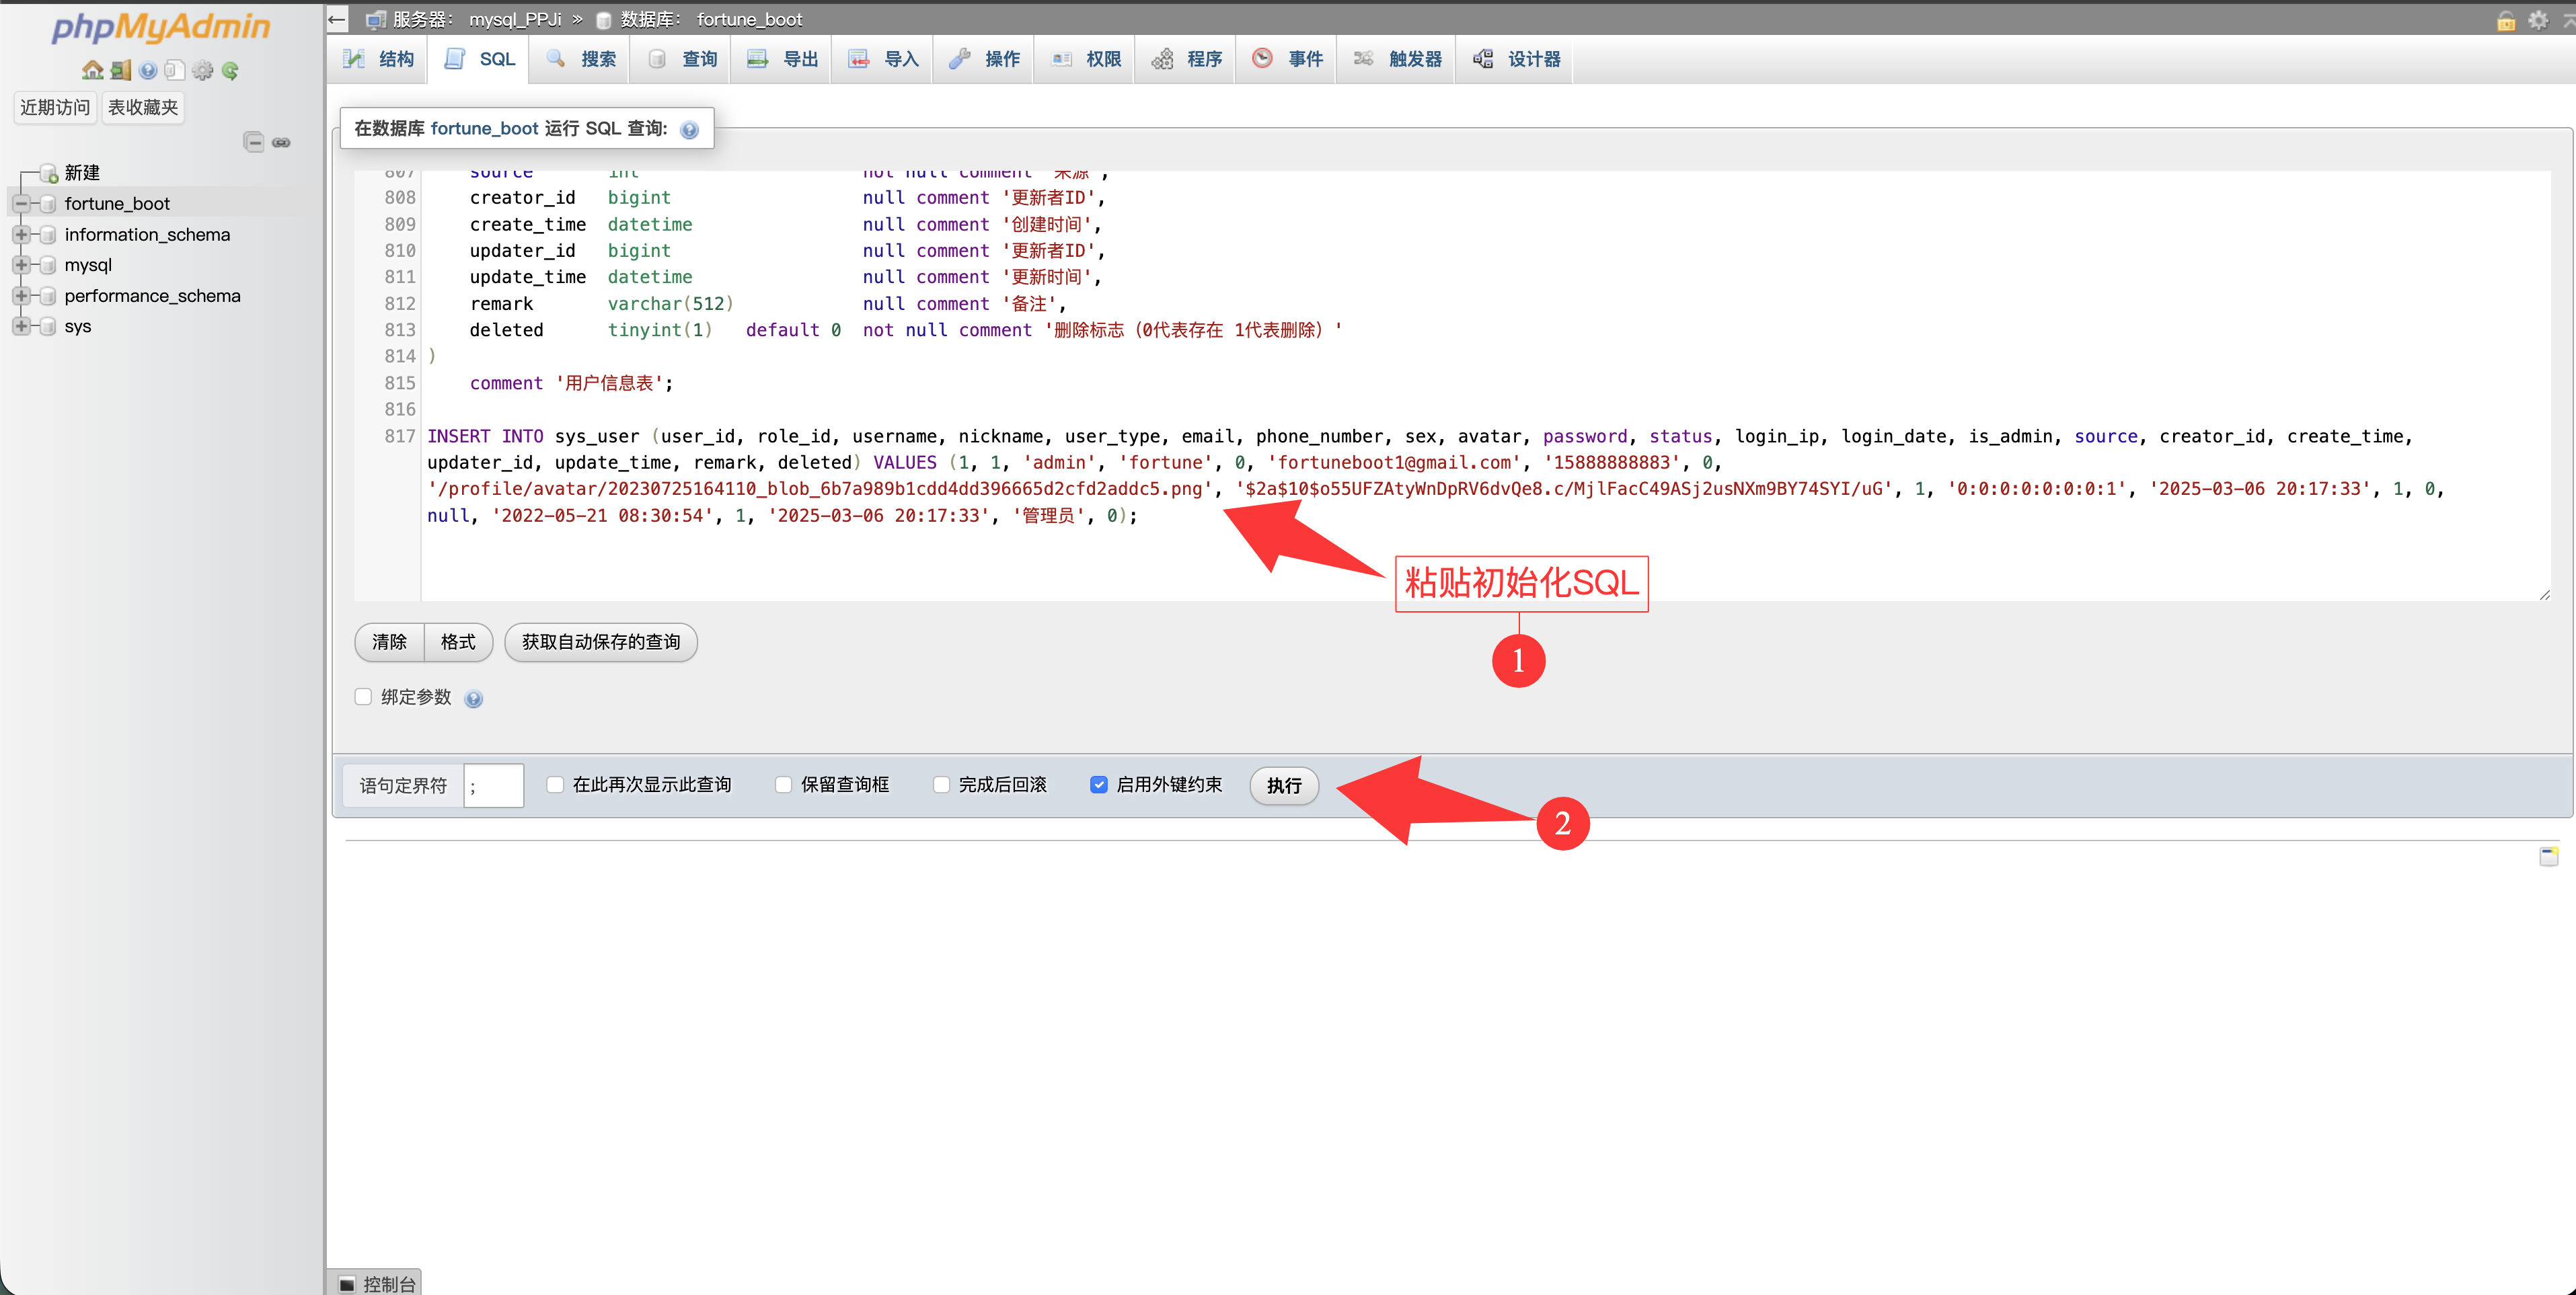Click the 语句定界符 input field
The image size is (2576, 1295).
coord(494,786)
